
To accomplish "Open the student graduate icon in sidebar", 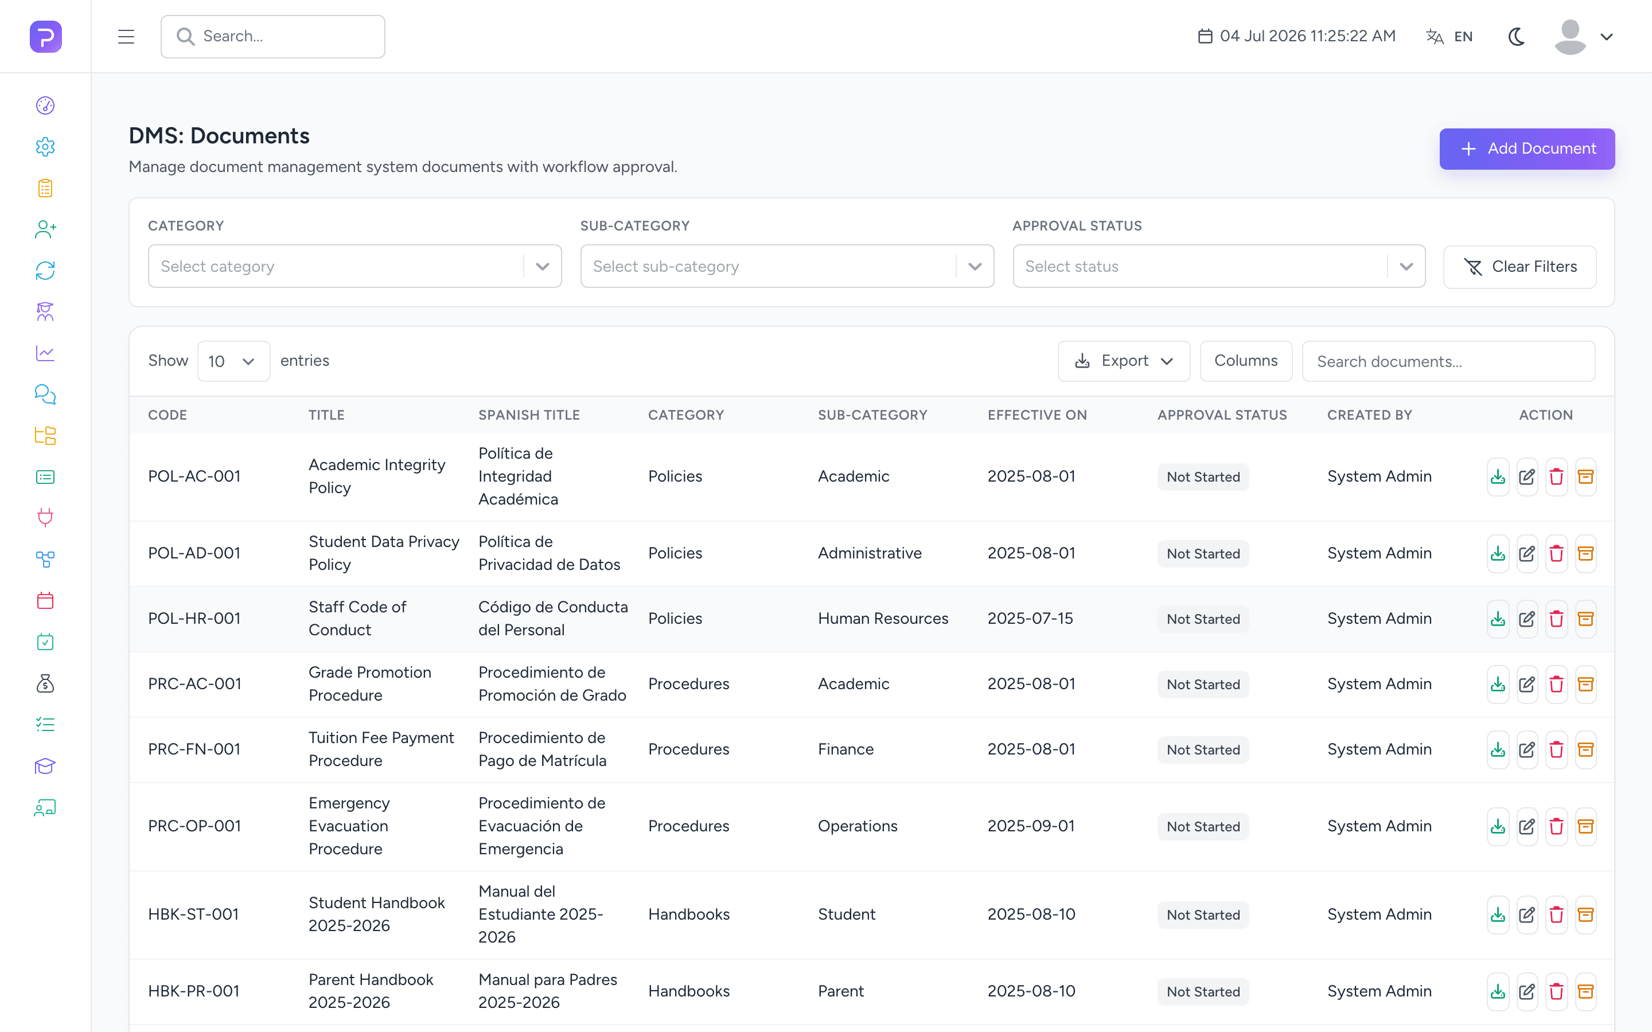I will click(45, 312).
